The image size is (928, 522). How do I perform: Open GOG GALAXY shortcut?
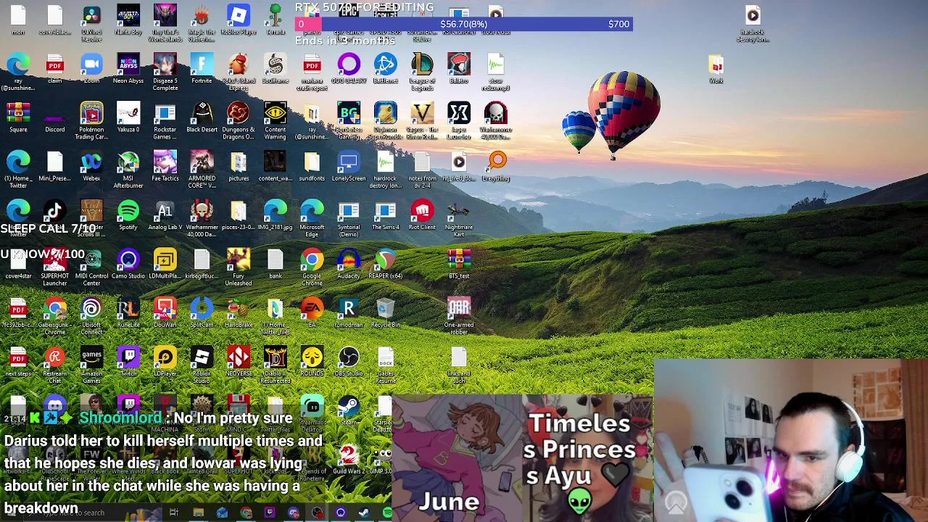click(349, 65)
